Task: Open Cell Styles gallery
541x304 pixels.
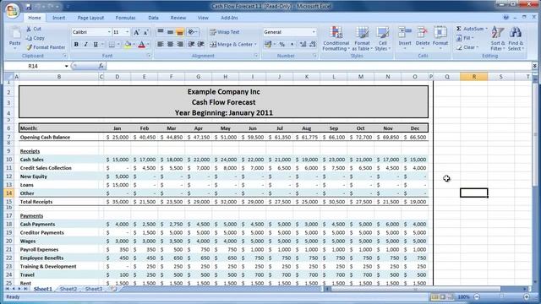Action: click(x=383, y=39)
